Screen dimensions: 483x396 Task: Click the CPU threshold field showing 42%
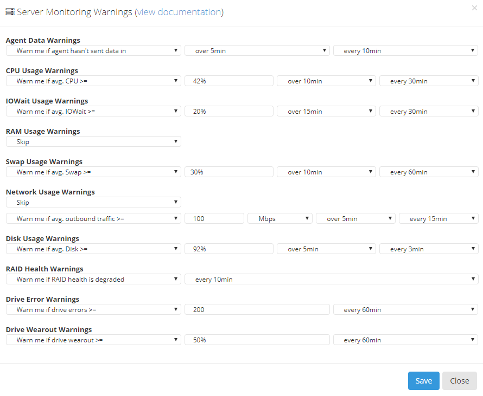click(229, 81)
